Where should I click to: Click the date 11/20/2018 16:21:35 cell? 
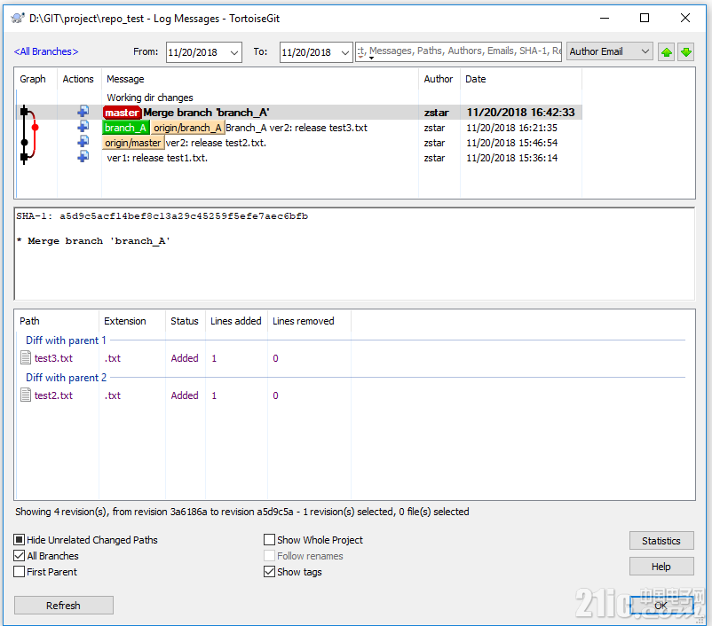point(511,128)
